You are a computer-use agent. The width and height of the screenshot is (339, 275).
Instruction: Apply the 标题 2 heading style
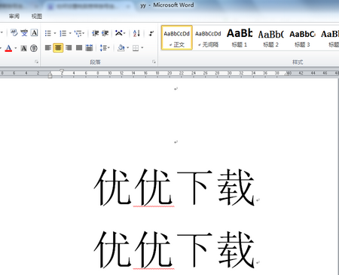[x=271, y=38]
